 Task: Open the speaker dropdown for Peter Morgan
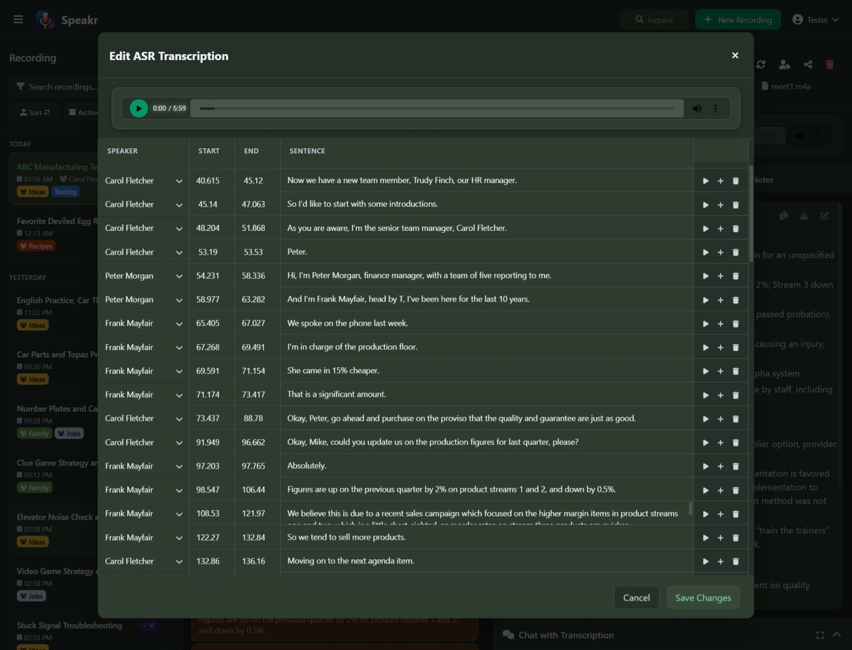(179, 276)
